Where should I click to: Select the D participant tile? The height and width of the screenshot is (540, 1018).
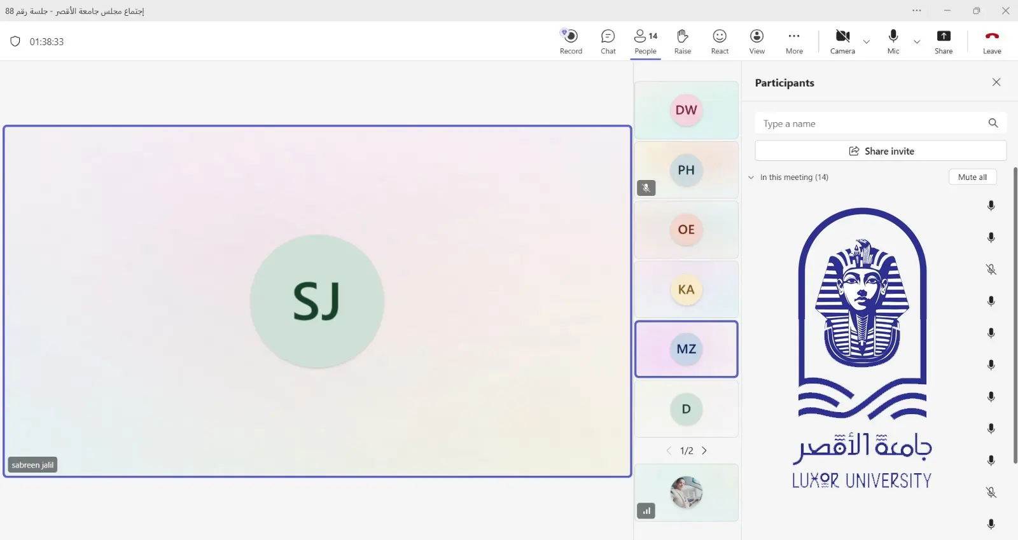pos(686,409)
